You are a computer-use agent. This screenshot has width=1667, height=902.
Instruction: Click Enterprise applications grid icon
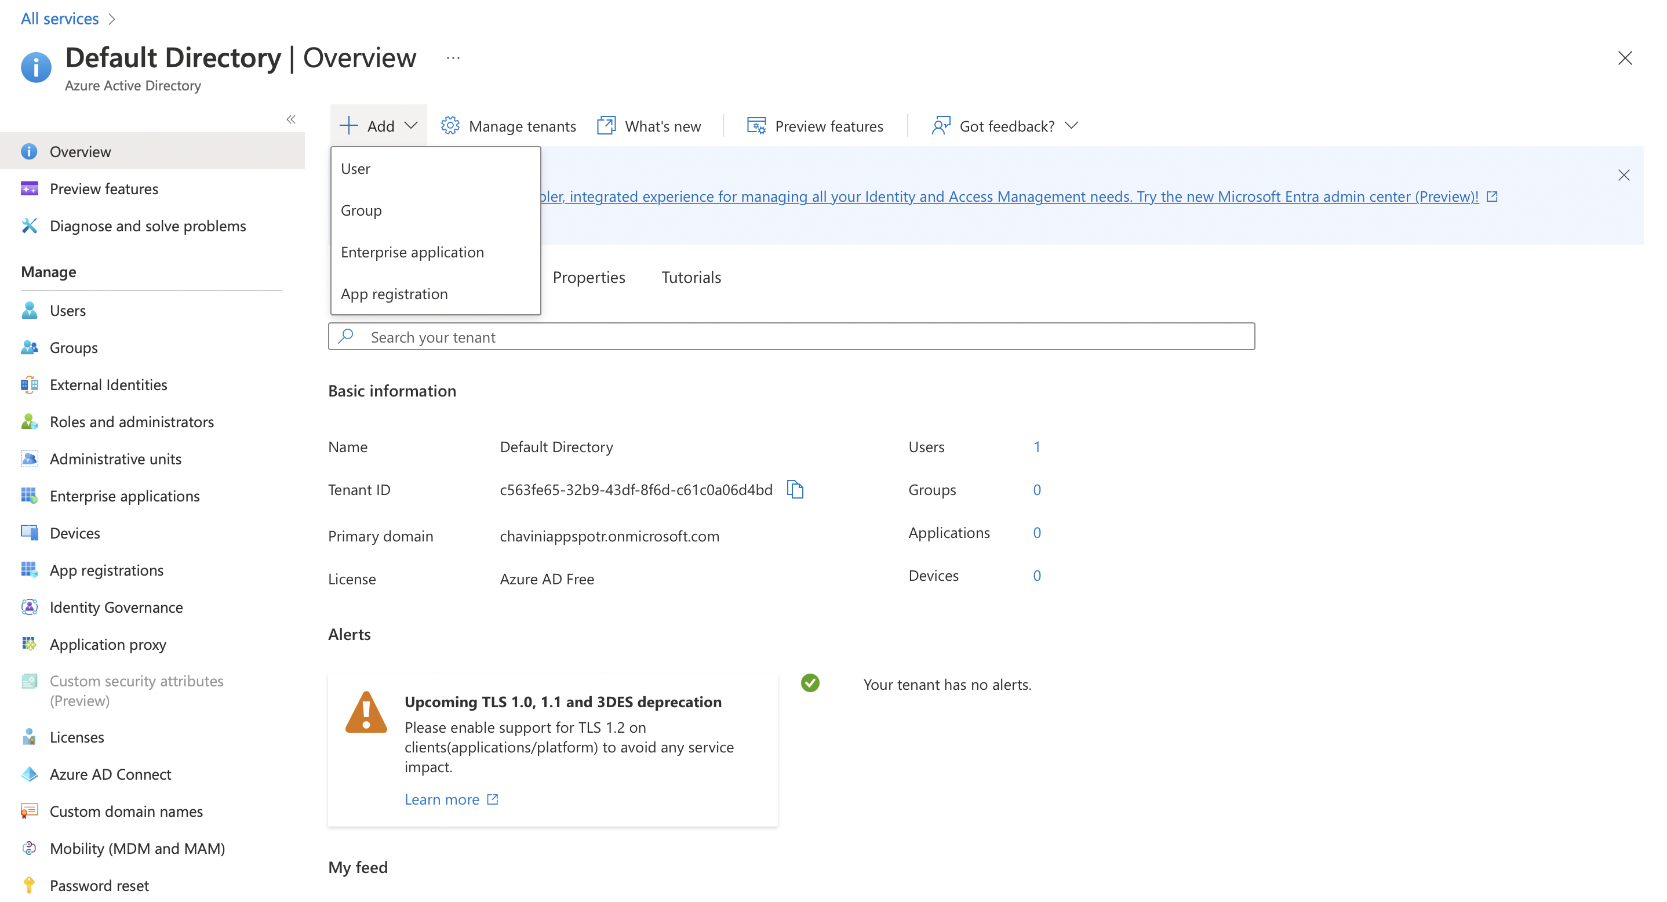click(x=29, y=496)
